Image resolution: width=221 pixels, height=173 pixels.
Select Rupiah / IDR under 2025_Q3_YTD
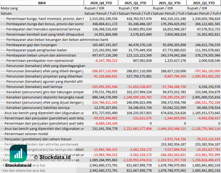(197, 8)
